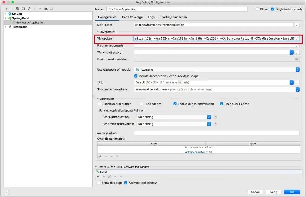This screenshot has width=306, height=197.
Task: Confirm with the OK button
Action: [x=292, y=192]
